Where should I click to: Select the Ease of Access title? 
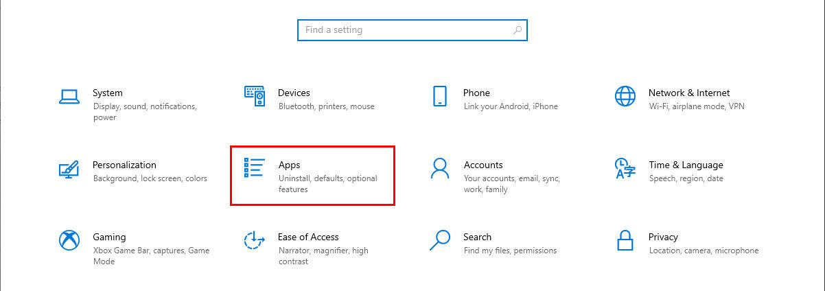pos(308,237)
